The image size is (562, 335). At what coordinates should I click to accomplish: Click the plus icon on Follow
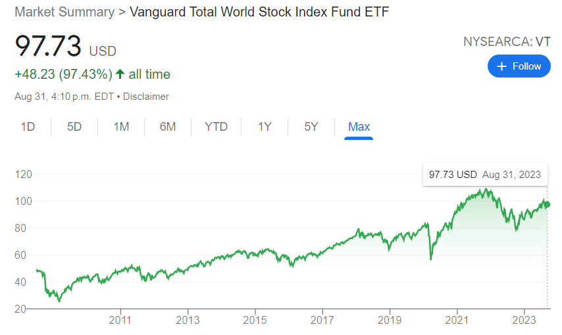click(502, 66)
